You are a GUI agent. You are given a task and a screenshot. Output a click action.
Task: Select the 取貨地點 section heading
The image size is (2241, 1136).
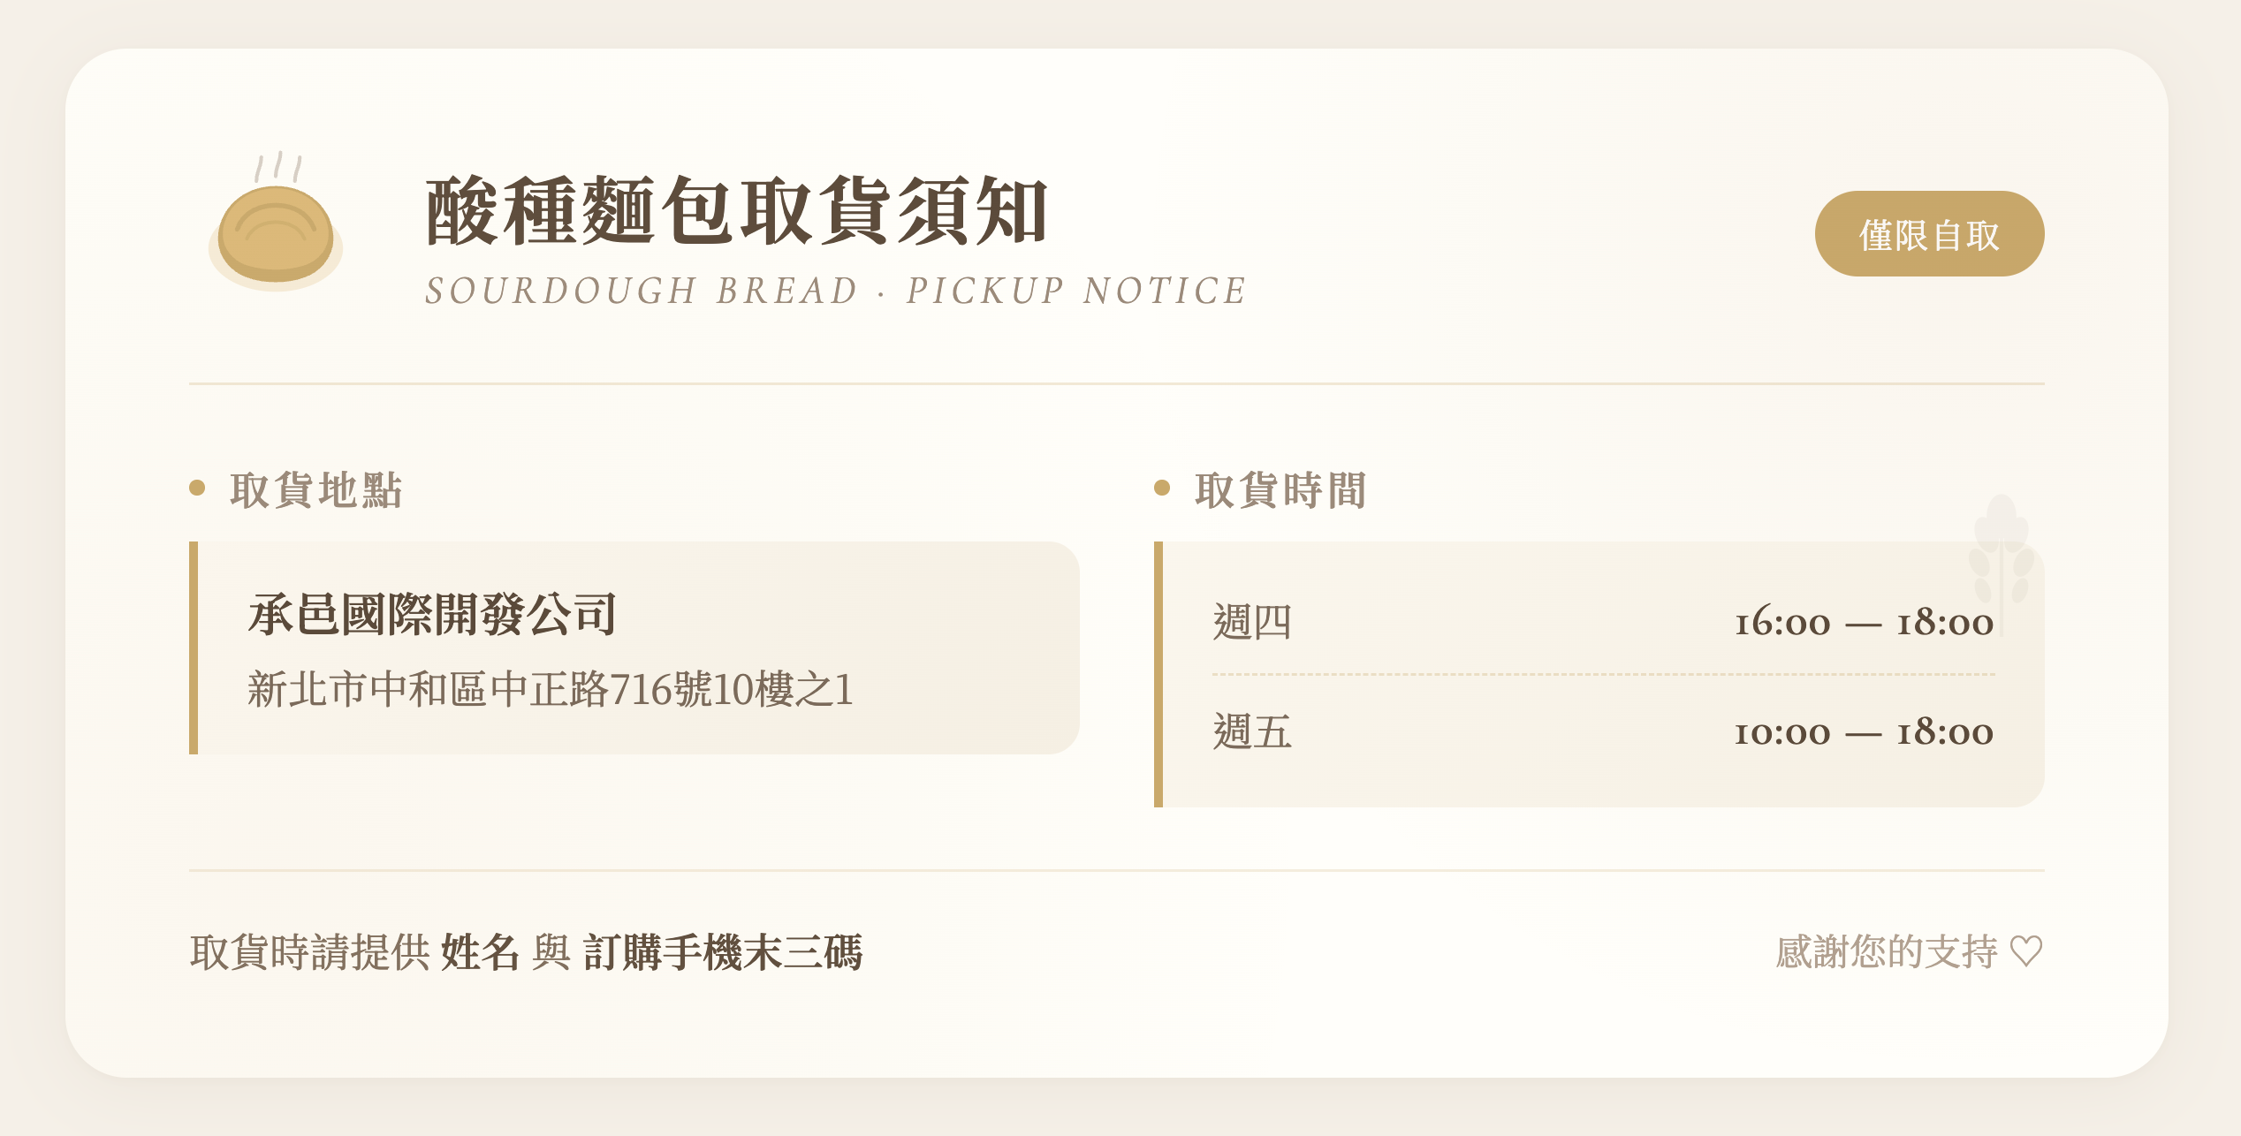(x=316, y=489)
